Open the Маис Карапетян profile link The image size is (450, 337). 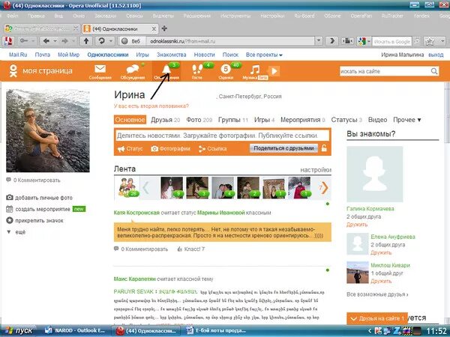point(134,279)
